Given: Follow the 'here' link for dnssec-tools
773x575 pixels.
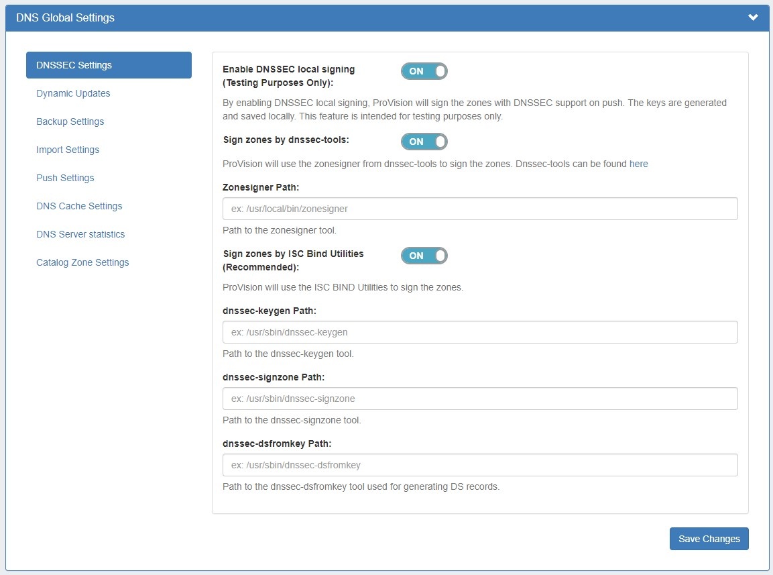Looking at the screenshot, I should click(x=638, y=164).
